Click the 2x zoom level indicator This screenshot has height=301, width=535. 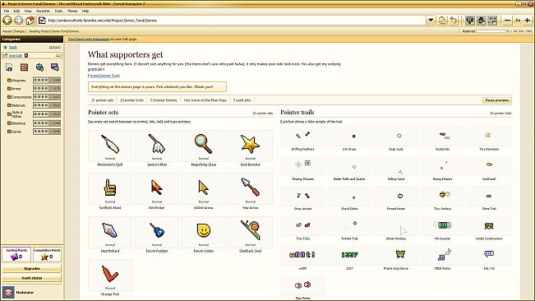point(518,21)
